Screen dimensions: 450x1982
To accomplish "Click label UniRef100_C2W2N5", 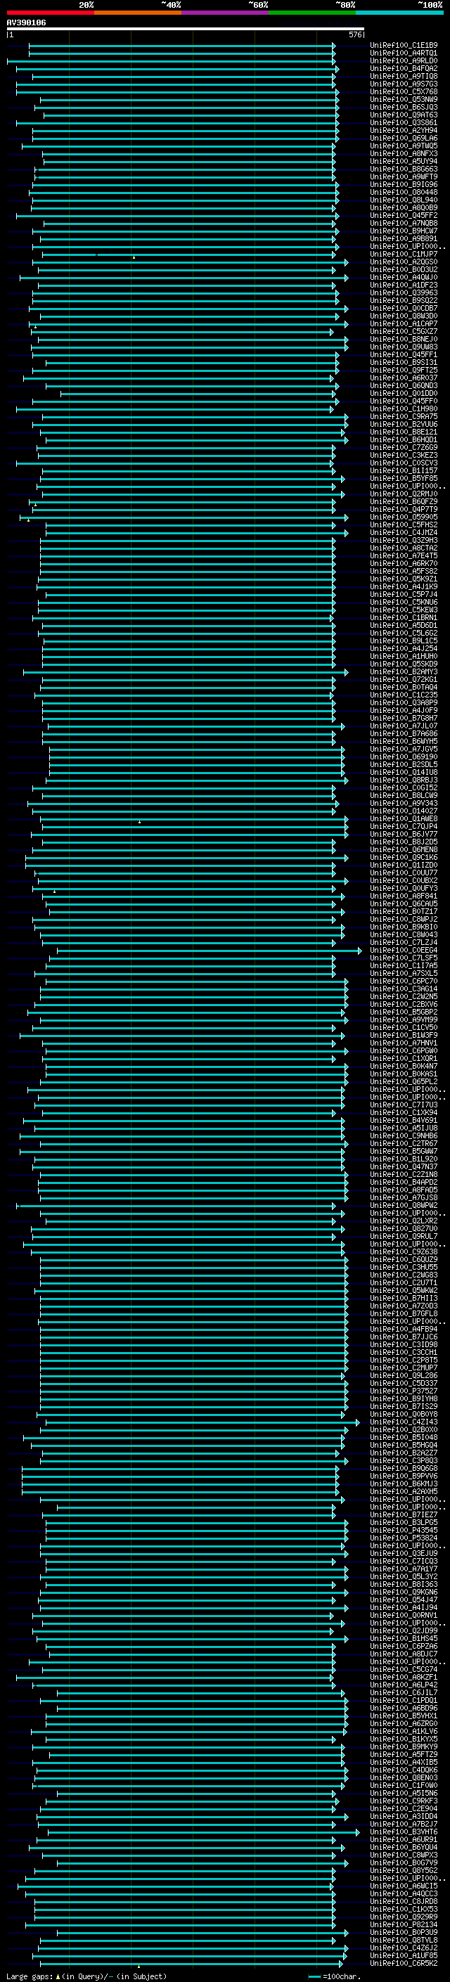I will click(x=404, y=996).
